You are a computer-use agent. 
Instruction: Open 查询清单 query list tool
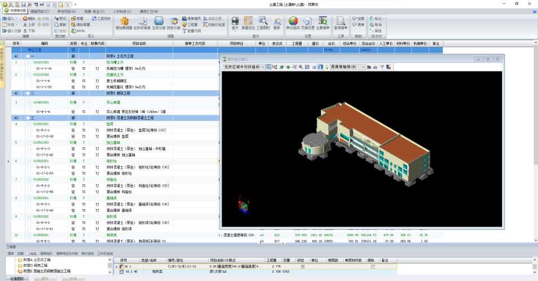[x=340, y=23]
